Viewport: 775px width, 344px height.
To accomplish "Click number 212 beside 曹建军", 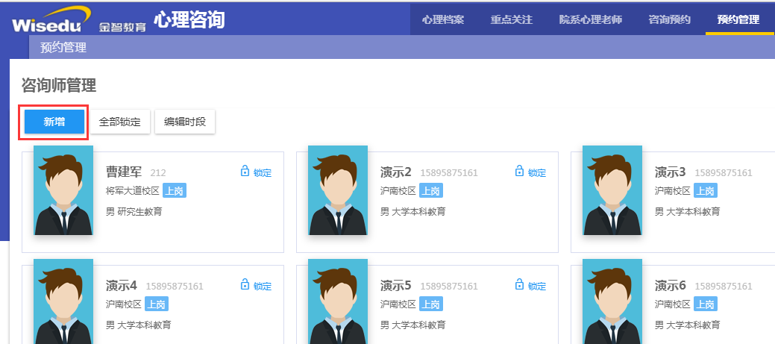I will click(x=158, y=173).
